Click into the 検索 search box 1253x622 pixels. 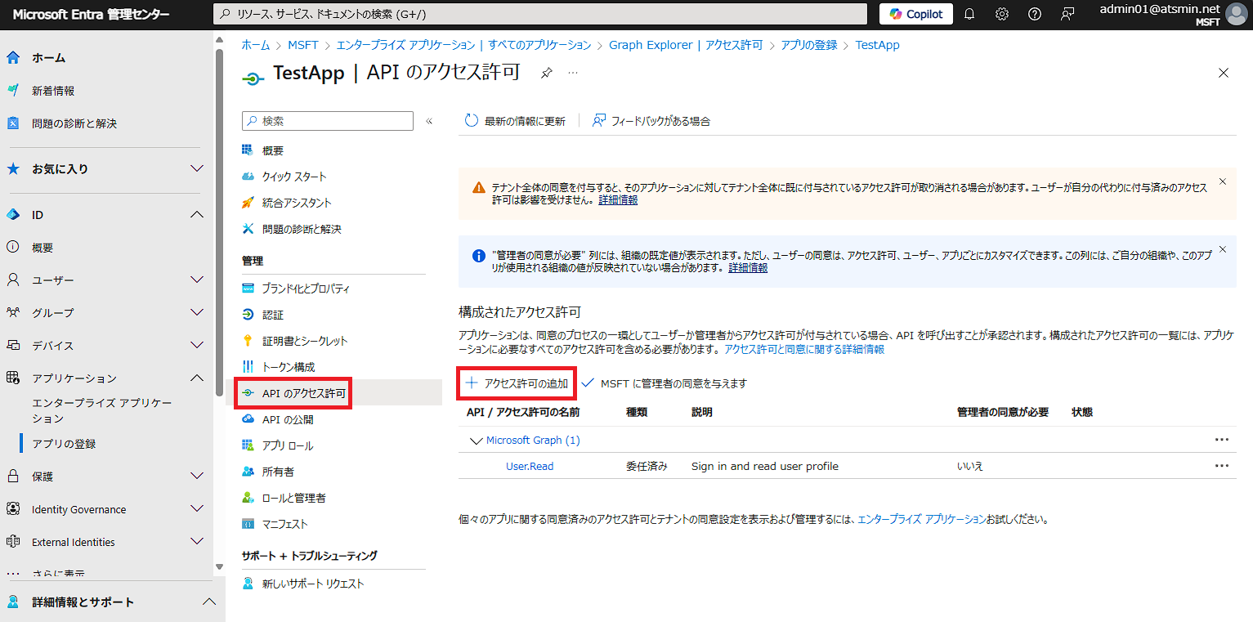327,120
